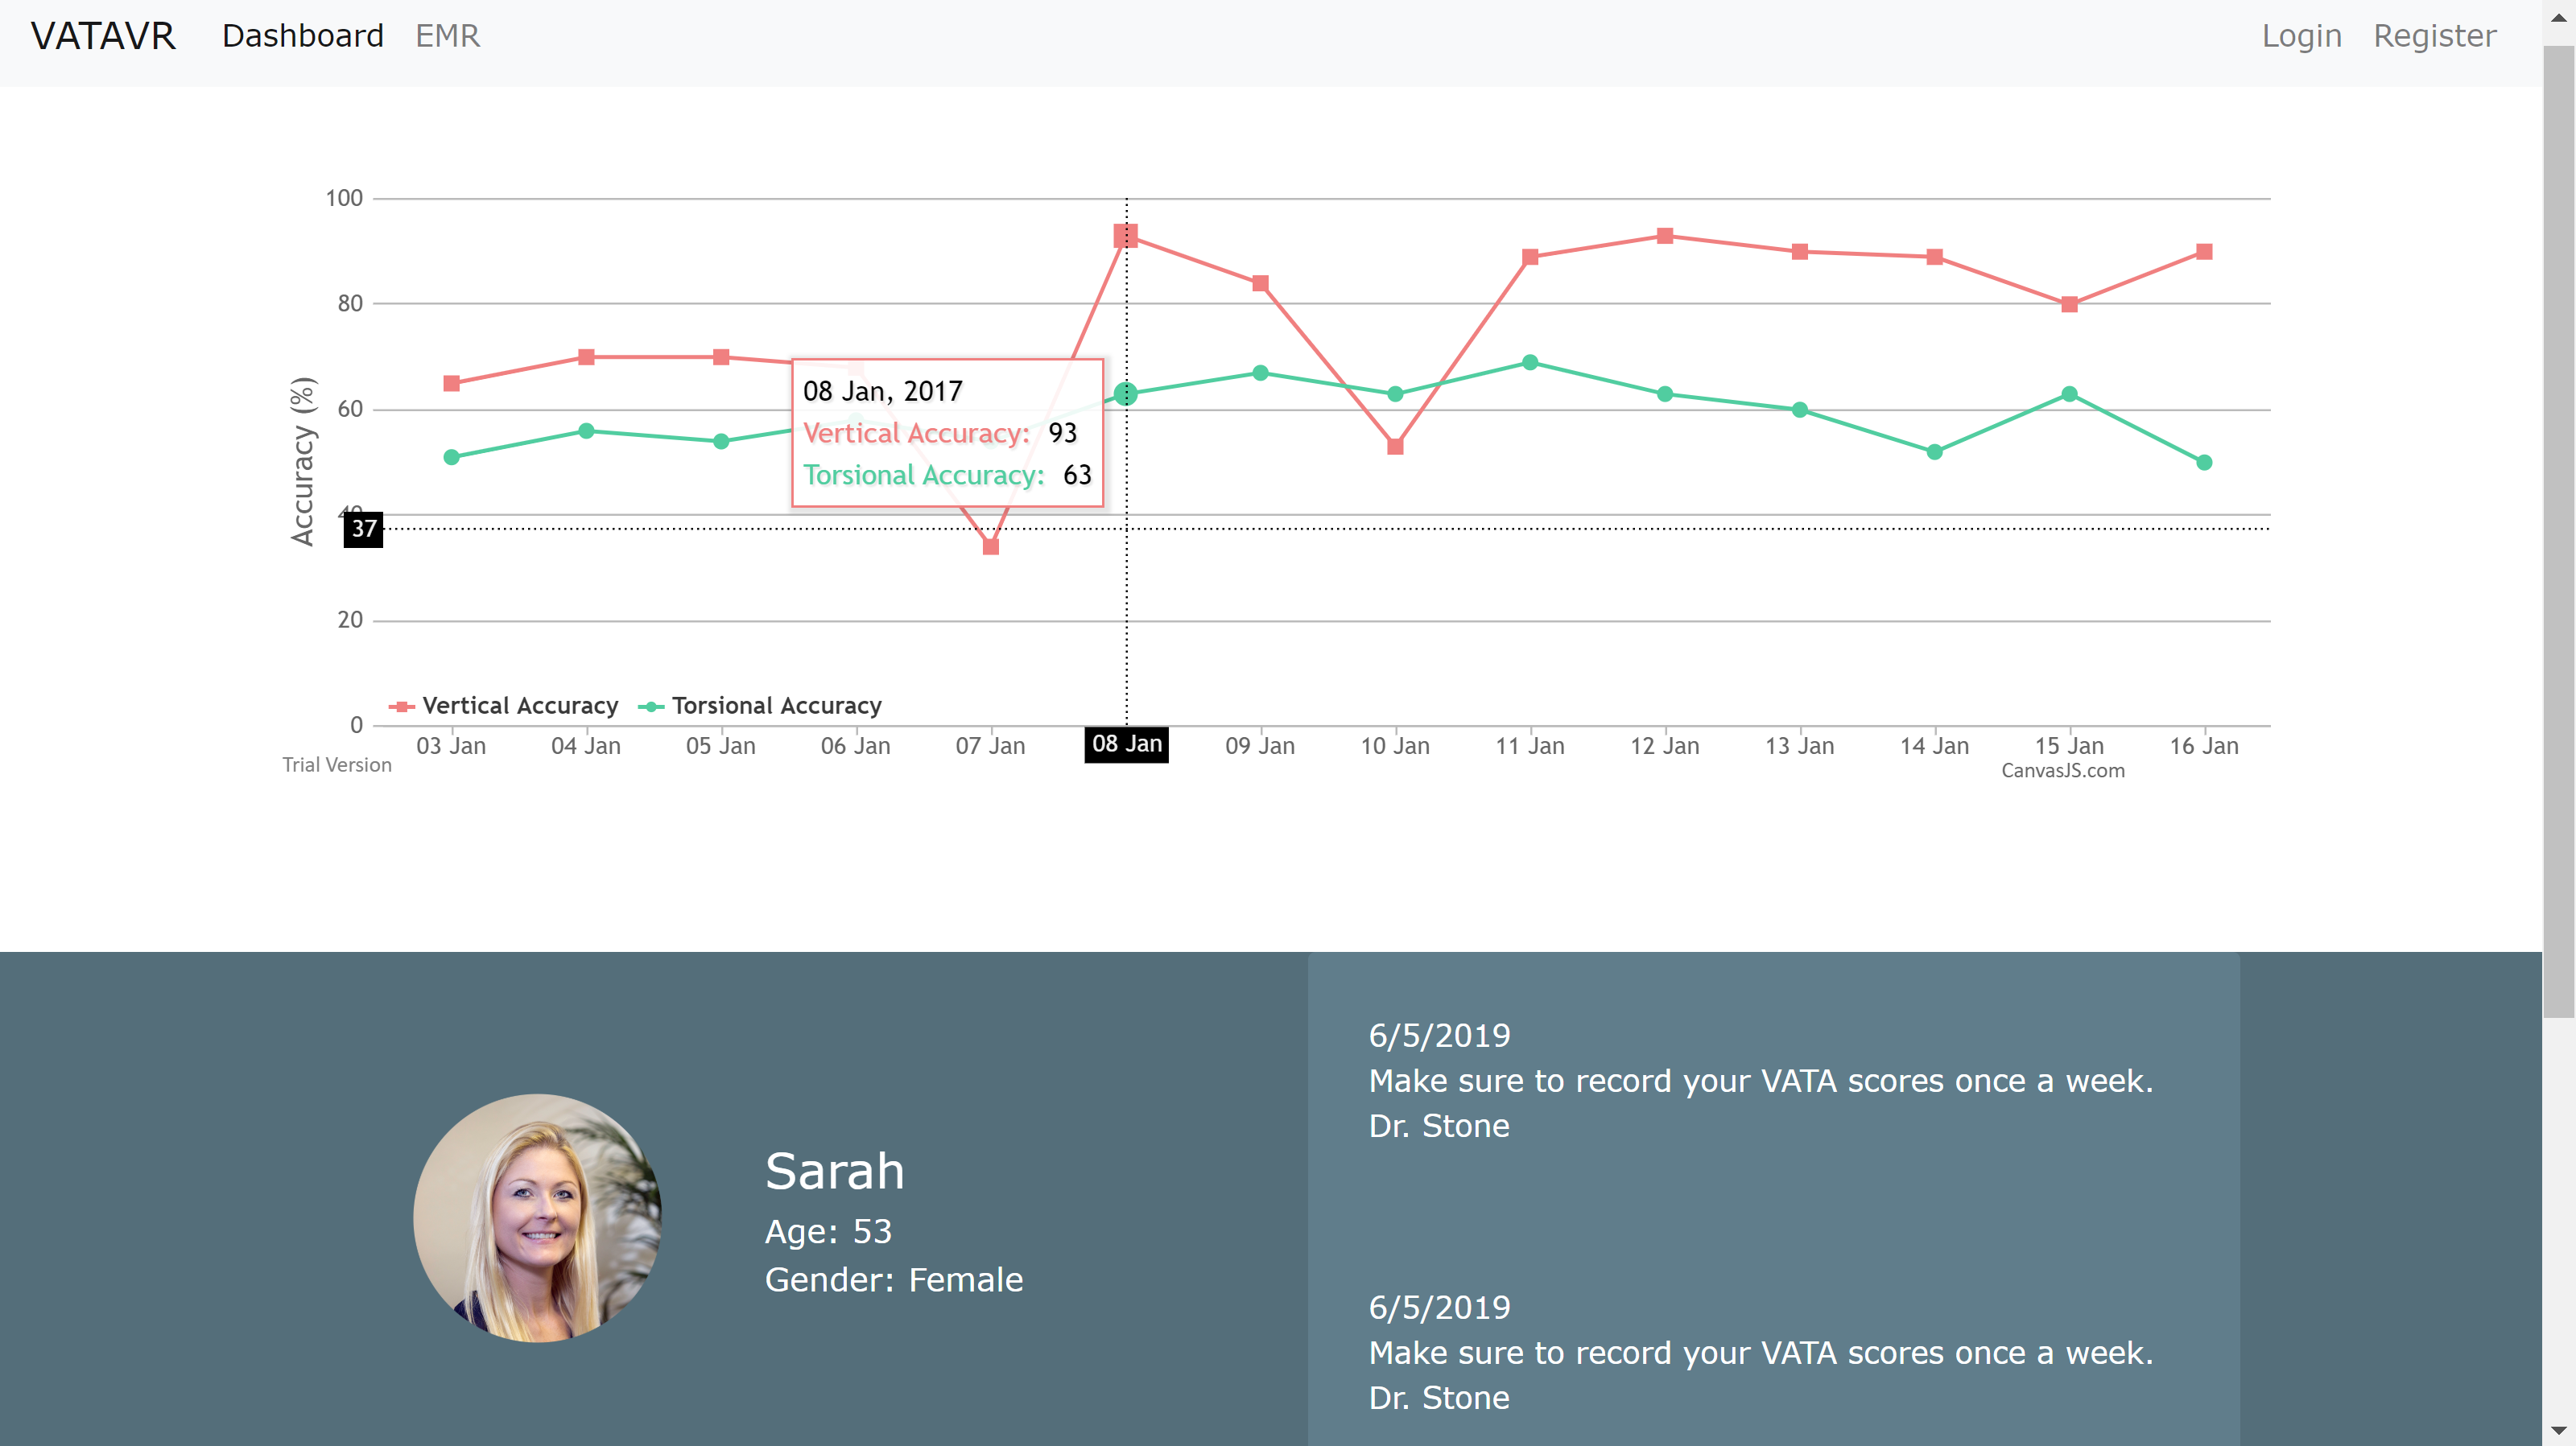The width and height of the screenshot is (2576, 1446).
Task: Click torsional accuracy marker on 11 Jan
Action: coord(1529,363)
